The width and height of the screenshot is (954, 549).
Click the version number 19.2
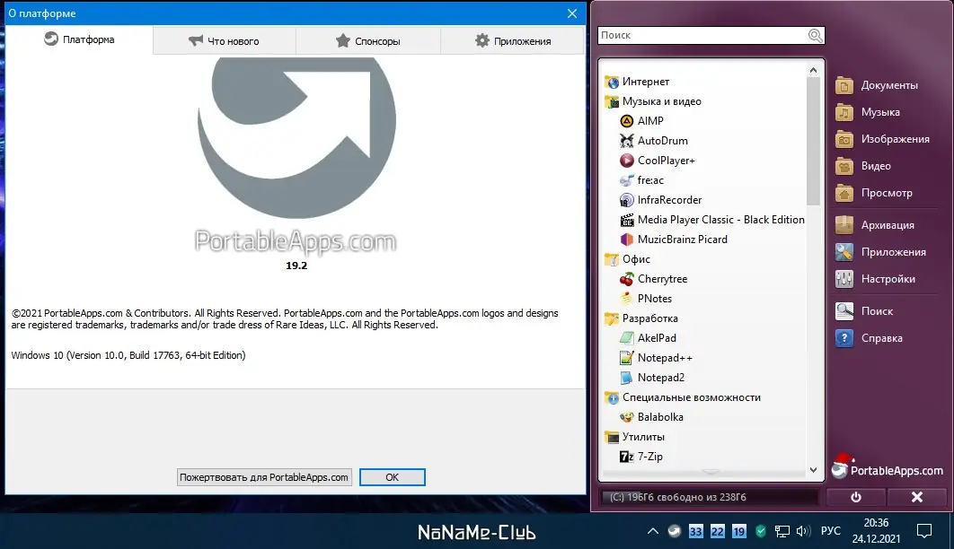[296, 266]
